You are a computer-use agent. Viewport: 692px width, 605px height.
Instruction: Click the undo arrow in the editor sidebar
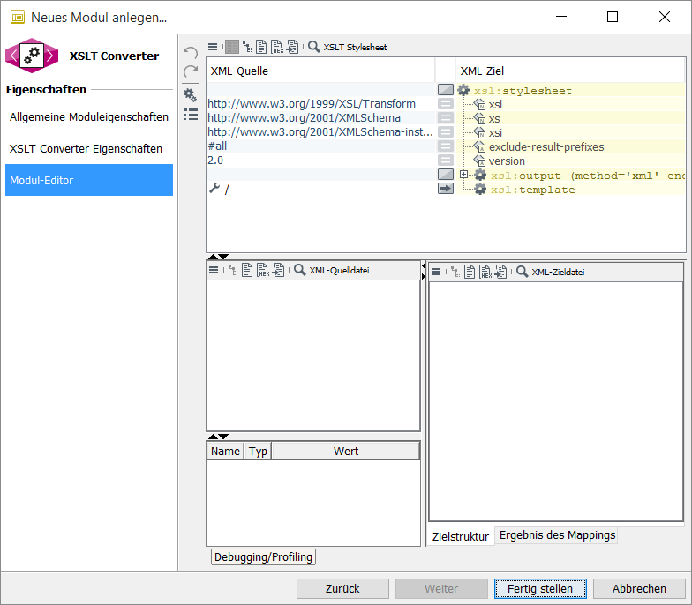190,54
